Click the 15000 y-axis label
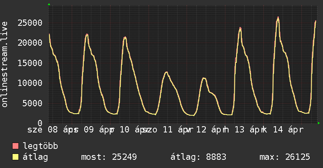The width and height of the screenshot is (323, 168). pos(30,63)
